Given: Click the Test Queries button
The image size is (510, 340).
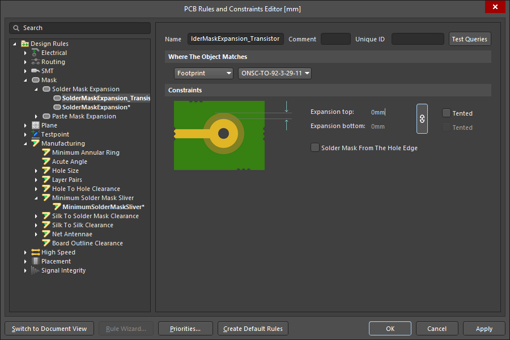Looking at the screenshot, I should 469,39.
